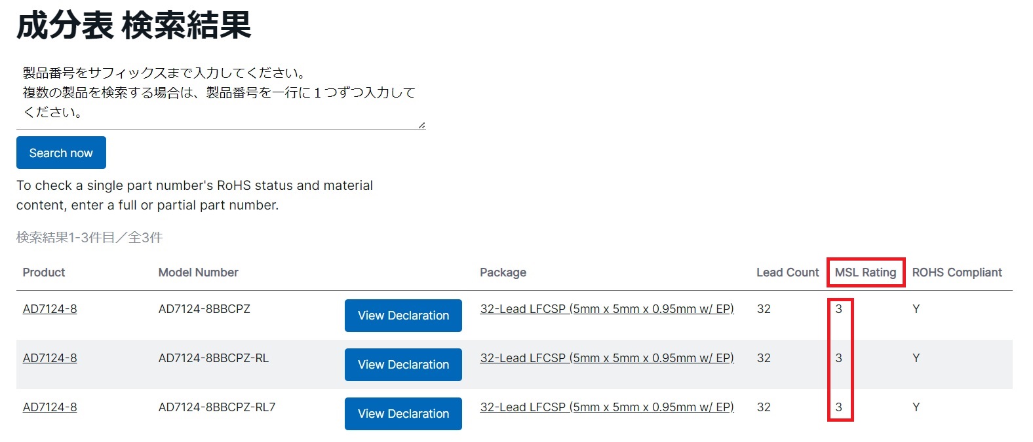Grab the text area resize handle
The width and height of the screenshot is (1033, 442).
coord(421,124)
